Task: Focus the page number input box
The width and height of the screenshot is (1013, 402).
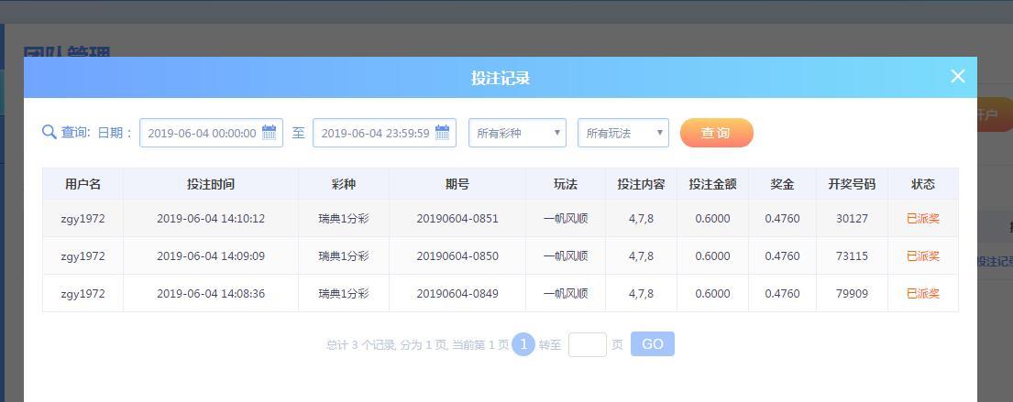Action: coord(588,344)
